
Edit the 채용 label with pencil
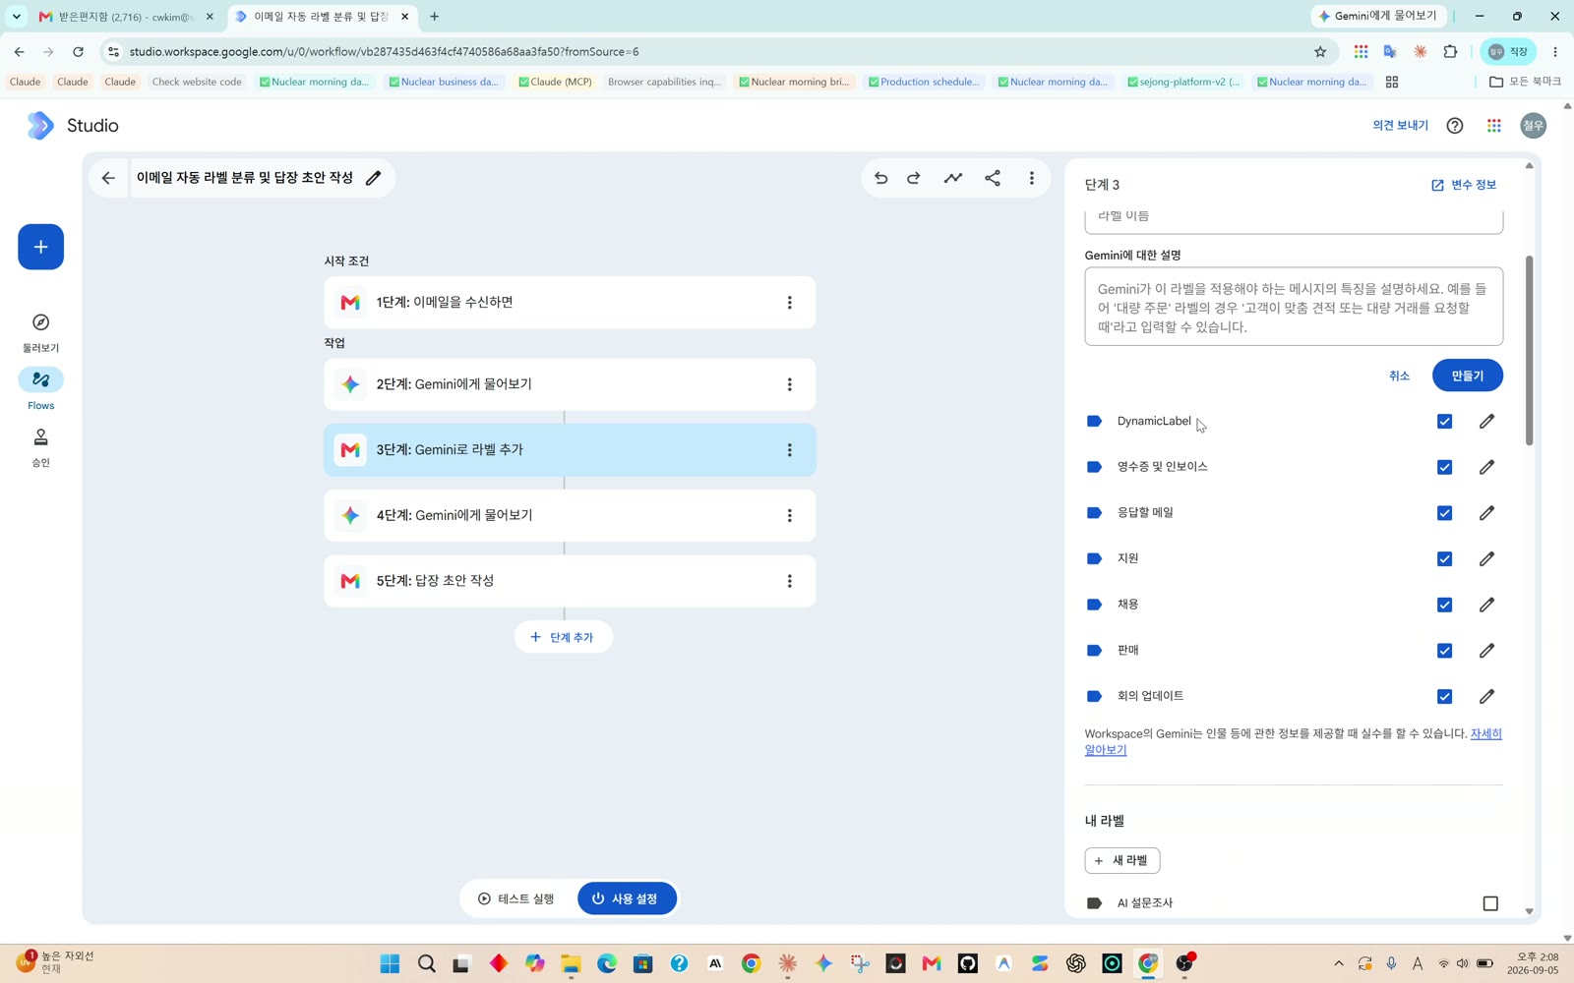click(1486, 605)
